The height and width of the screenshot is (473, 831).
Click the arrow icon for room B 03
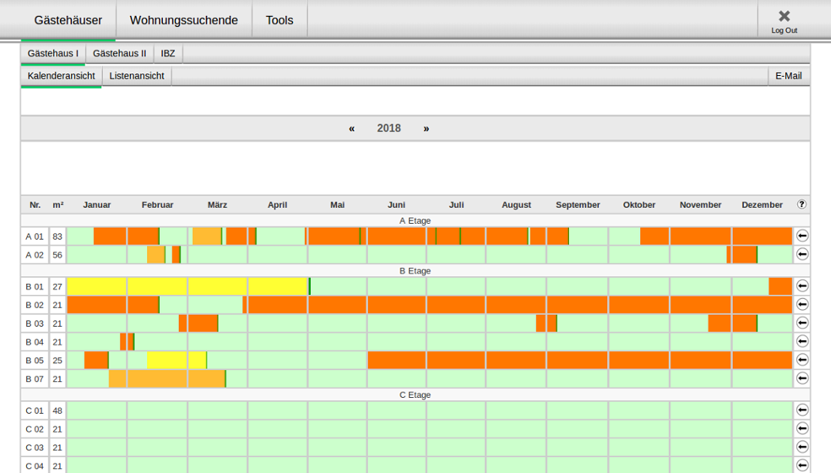[x=802, y=323]
